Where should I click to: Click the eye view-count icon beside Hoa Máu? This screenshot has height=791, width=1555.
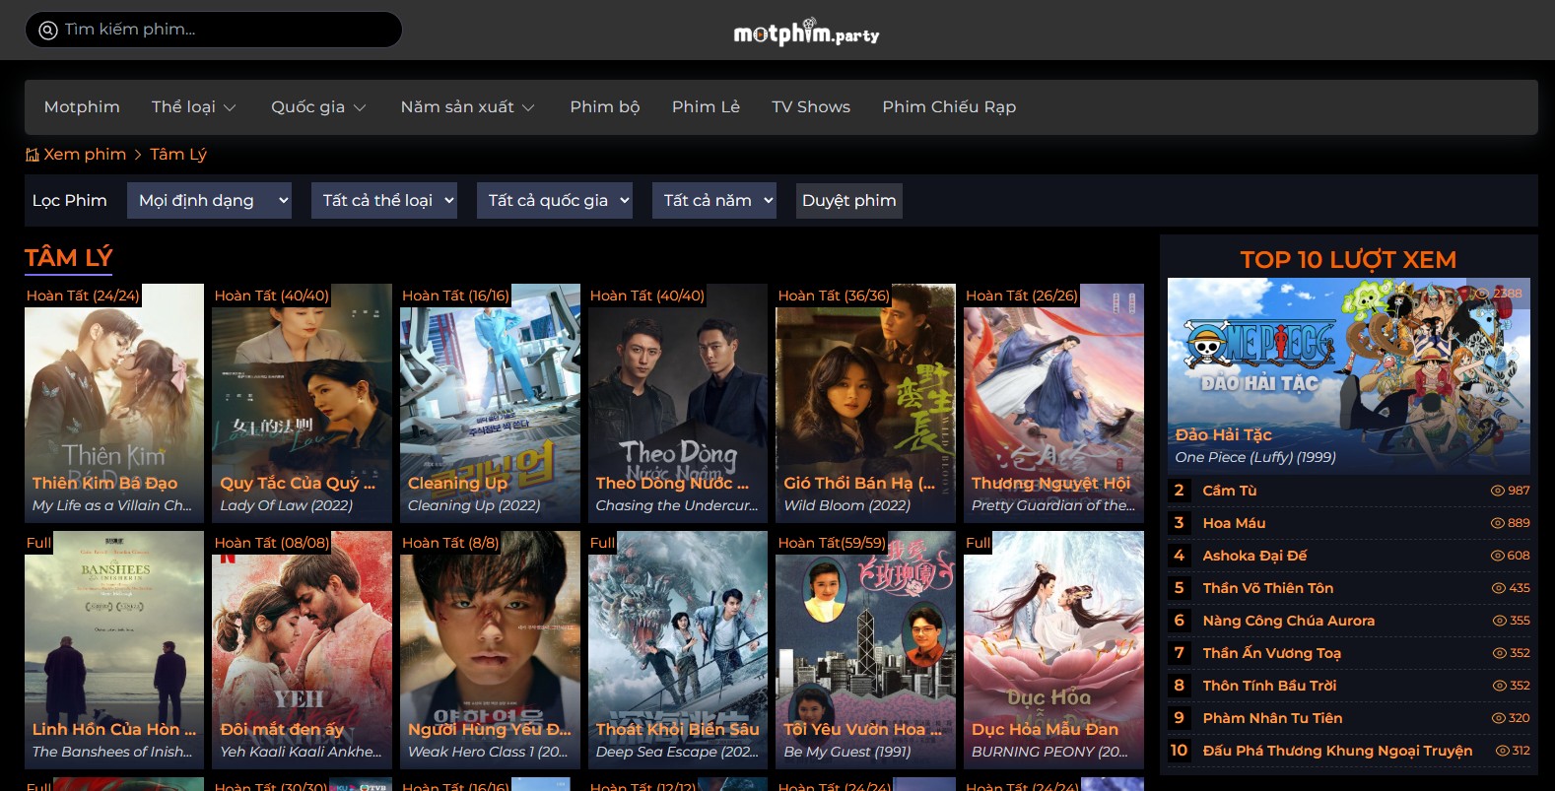point(1497,523)
